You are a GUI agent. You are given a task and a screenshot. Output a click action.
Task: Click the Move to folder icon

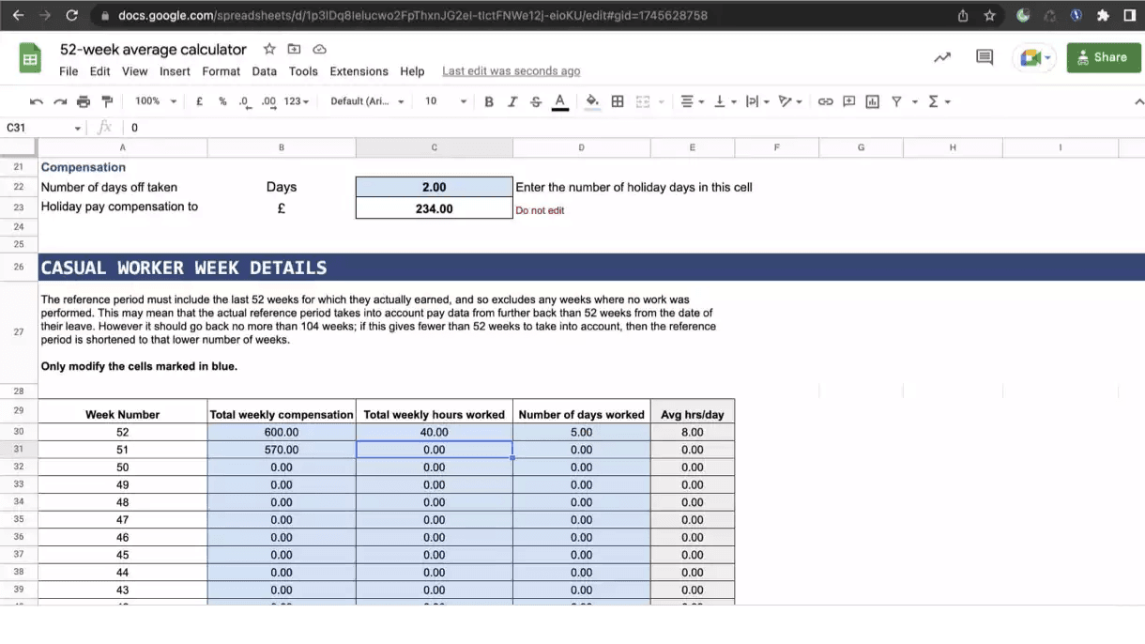[x=294, y=49]
